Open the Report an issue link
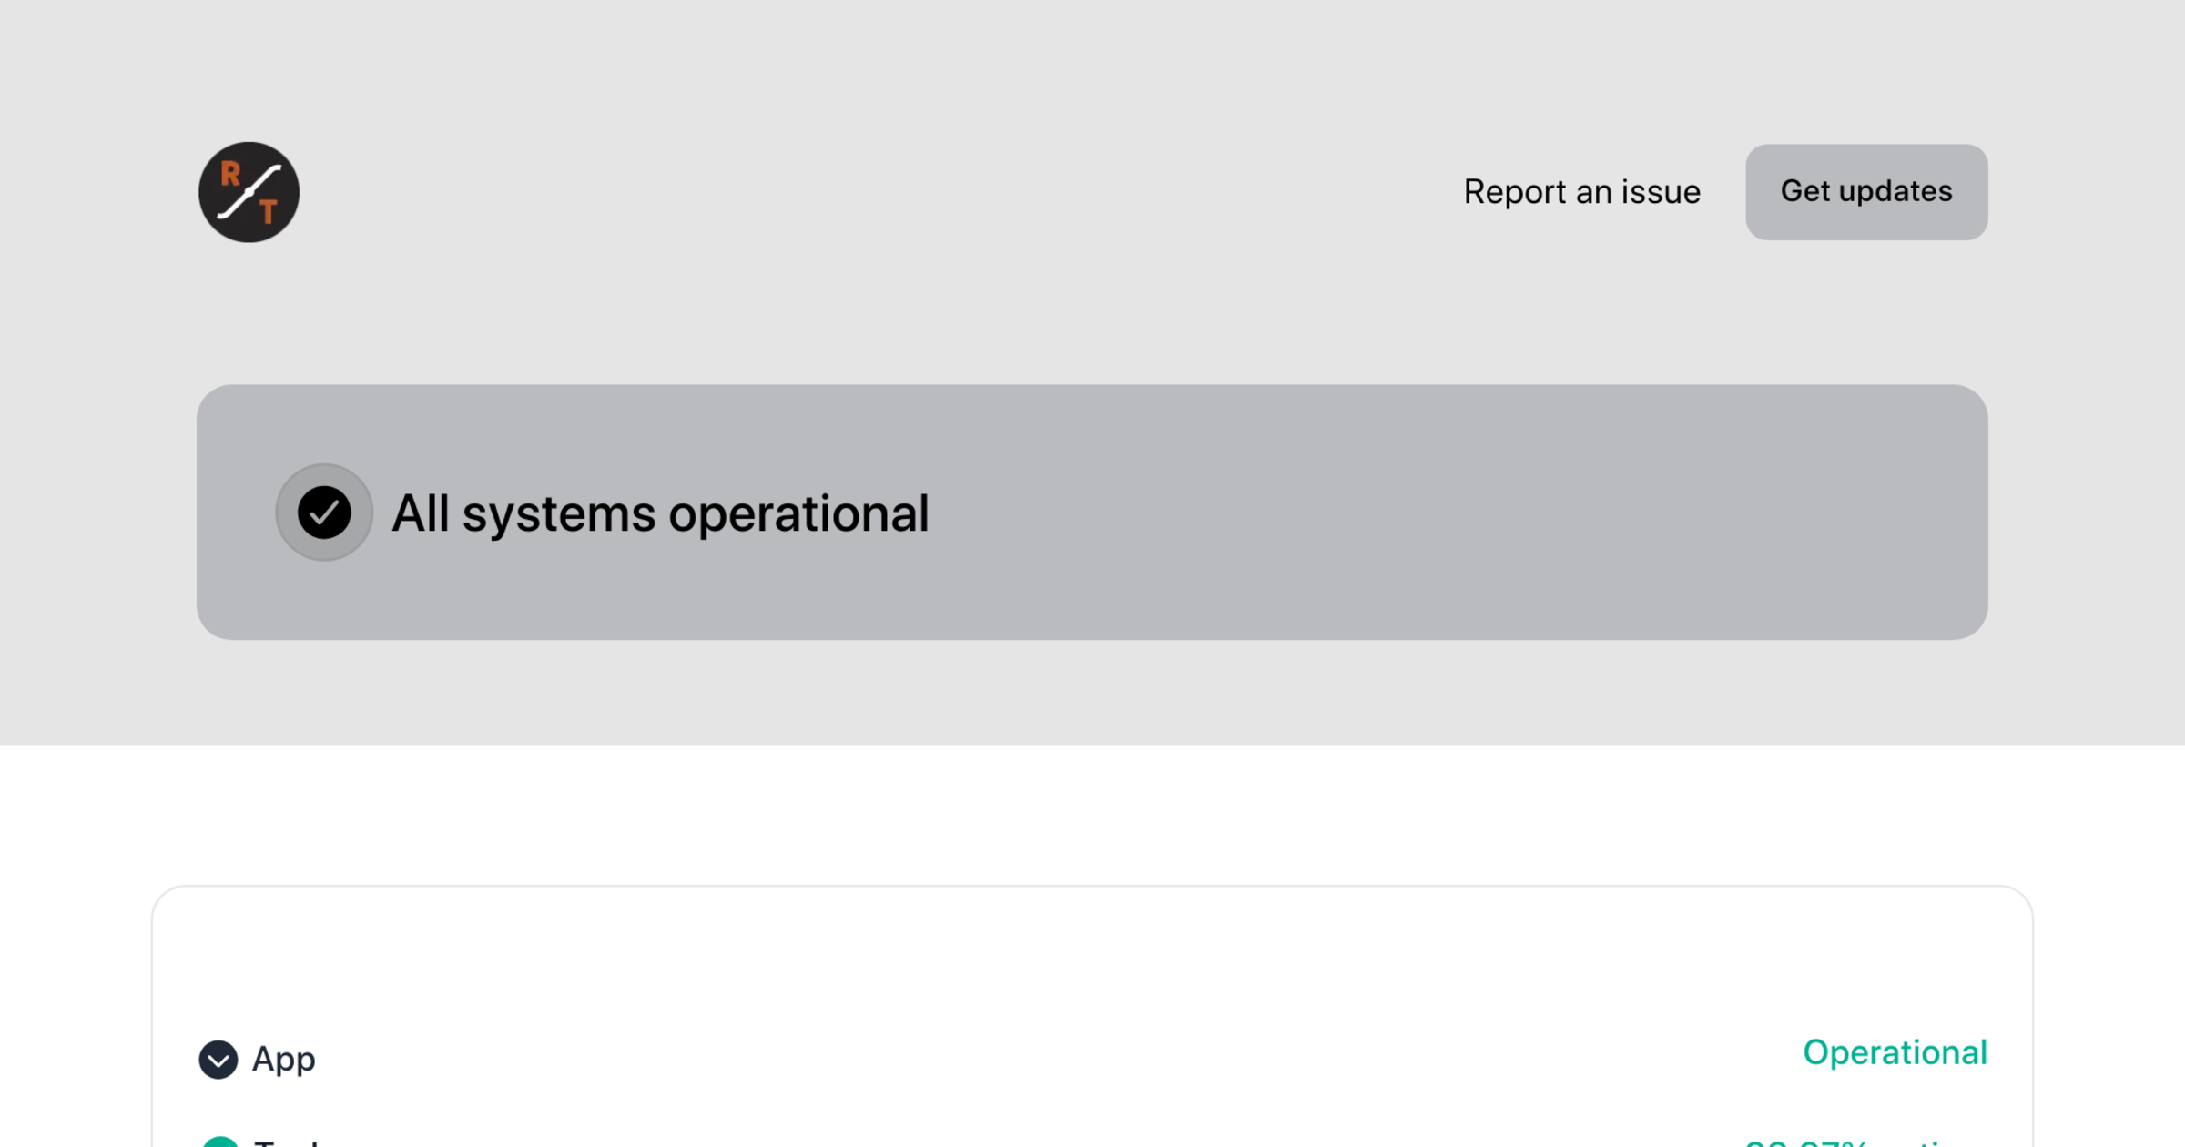Image resolution: width=2185 pixels, height=1147 pixels. 1581,192
